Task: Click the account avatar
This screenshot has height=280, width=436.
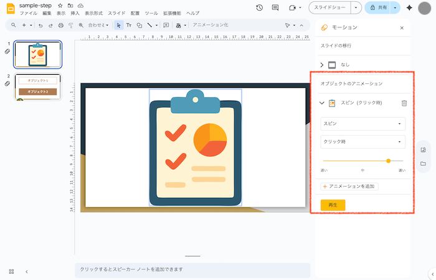Action: 424,7
